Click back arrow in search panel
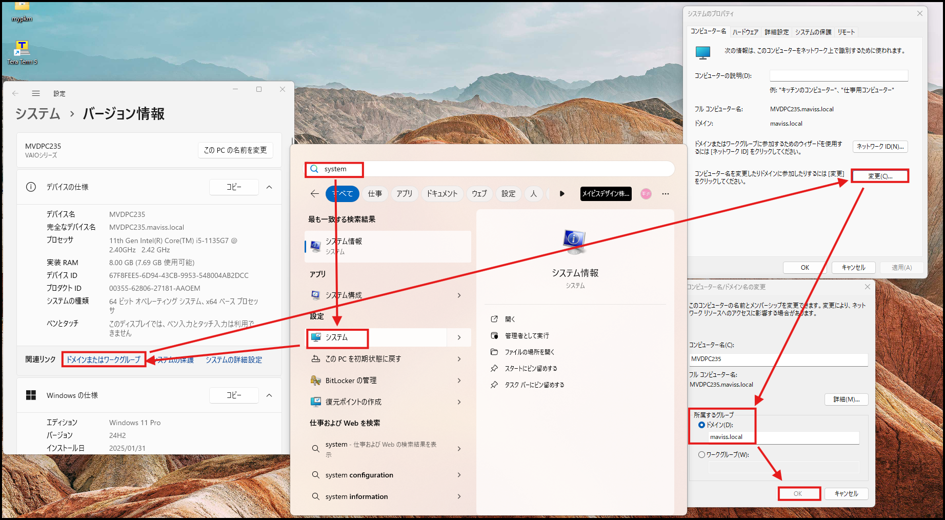This screenshot has height=520, width=945. [314, 193]
